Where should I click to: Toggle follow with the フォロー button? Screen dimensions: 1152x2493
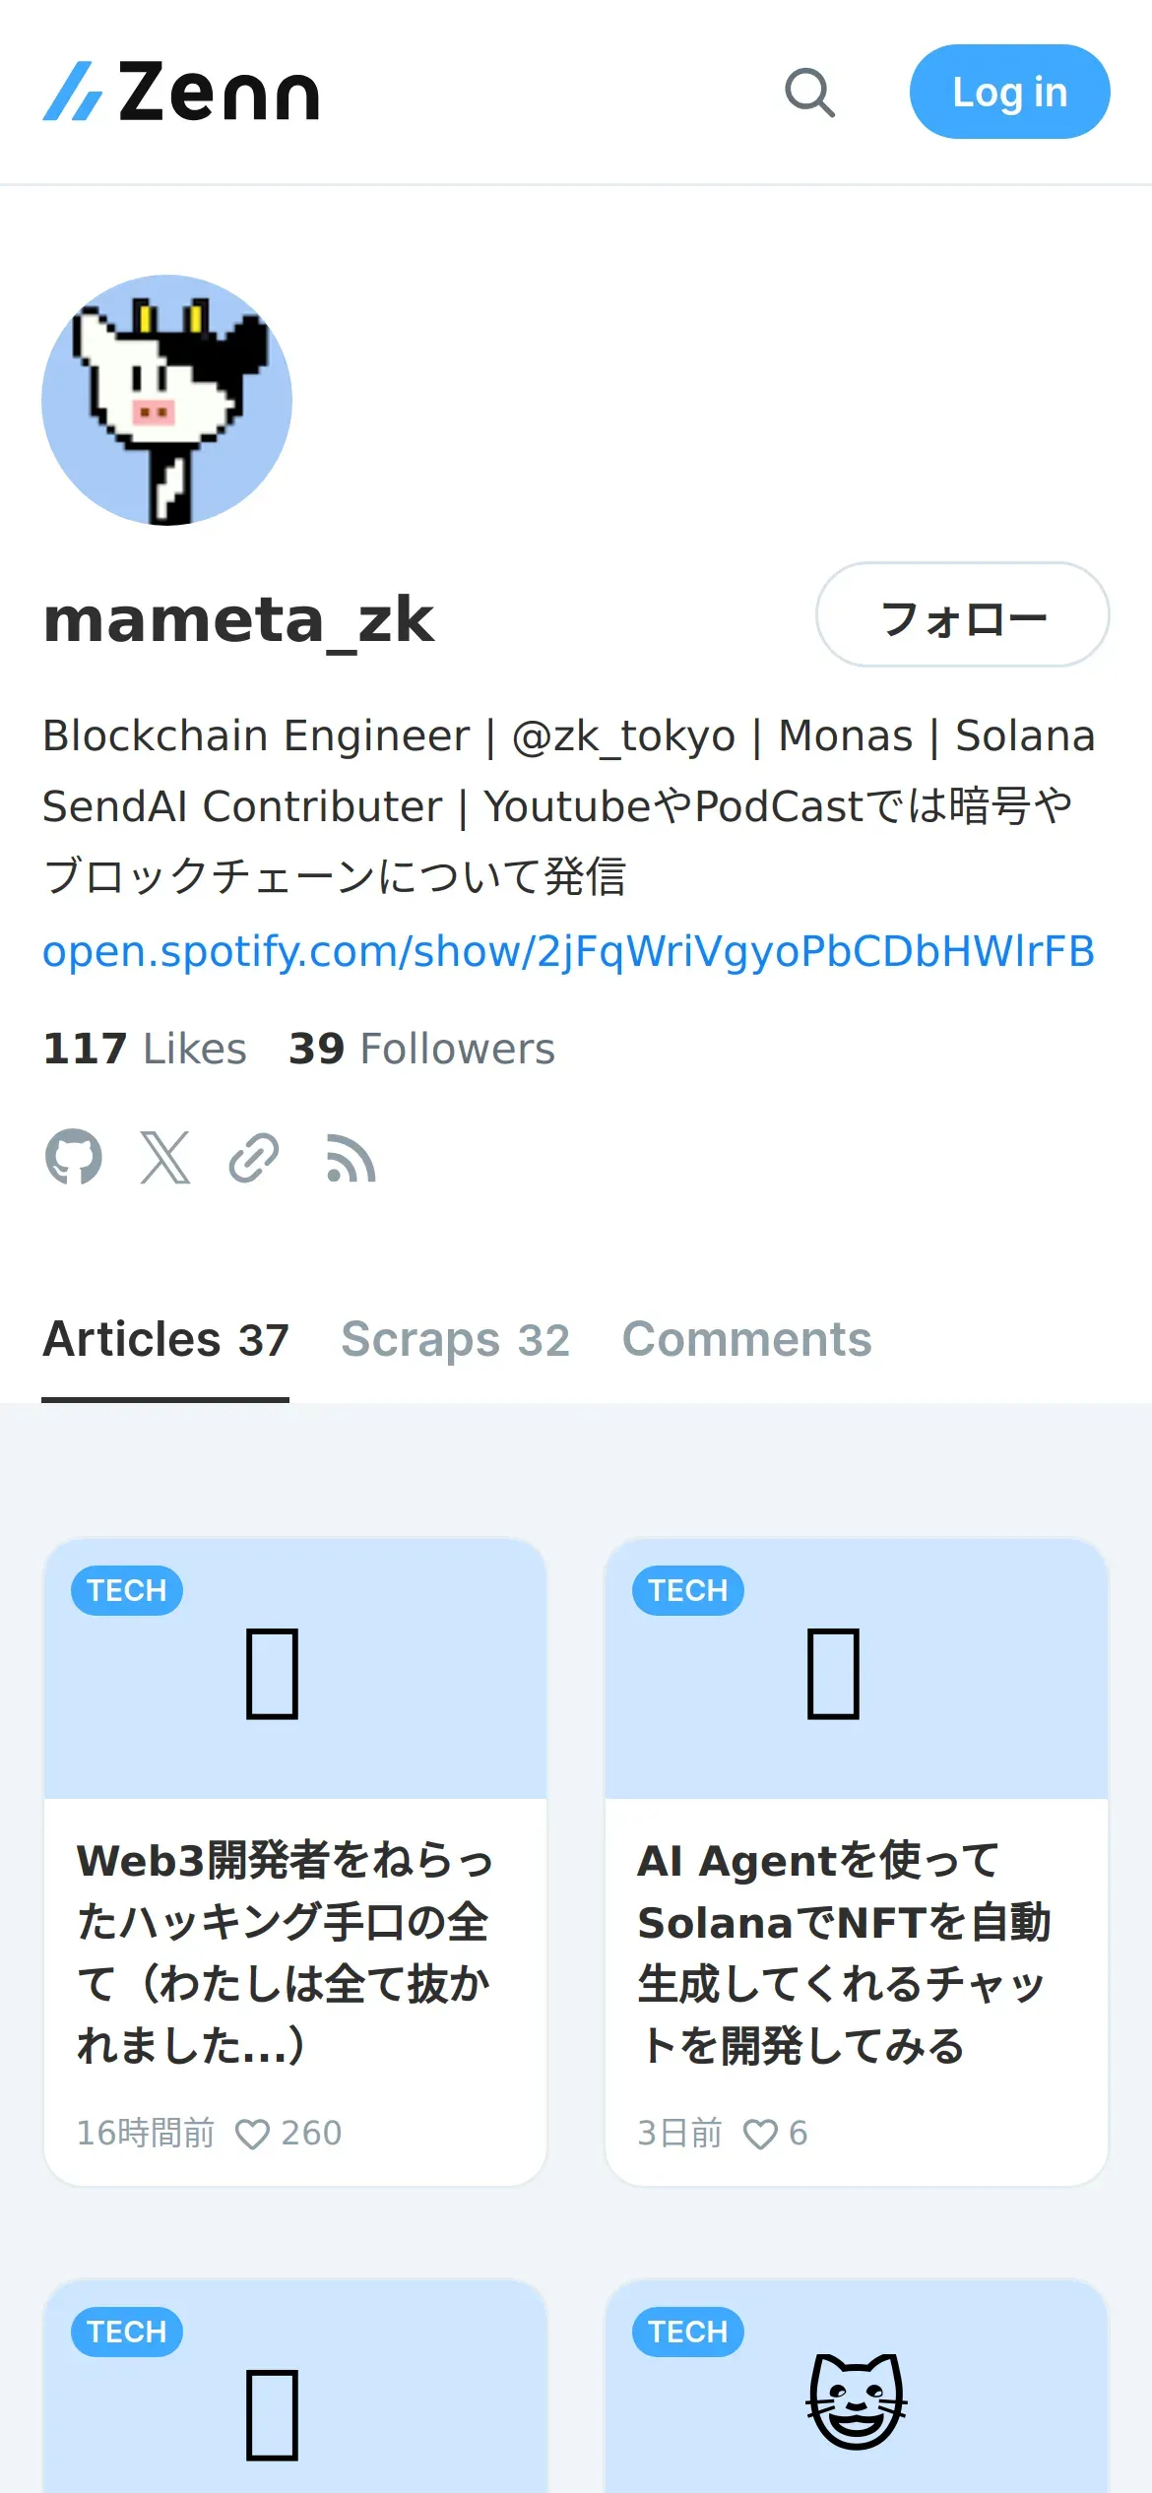[962, 614]
